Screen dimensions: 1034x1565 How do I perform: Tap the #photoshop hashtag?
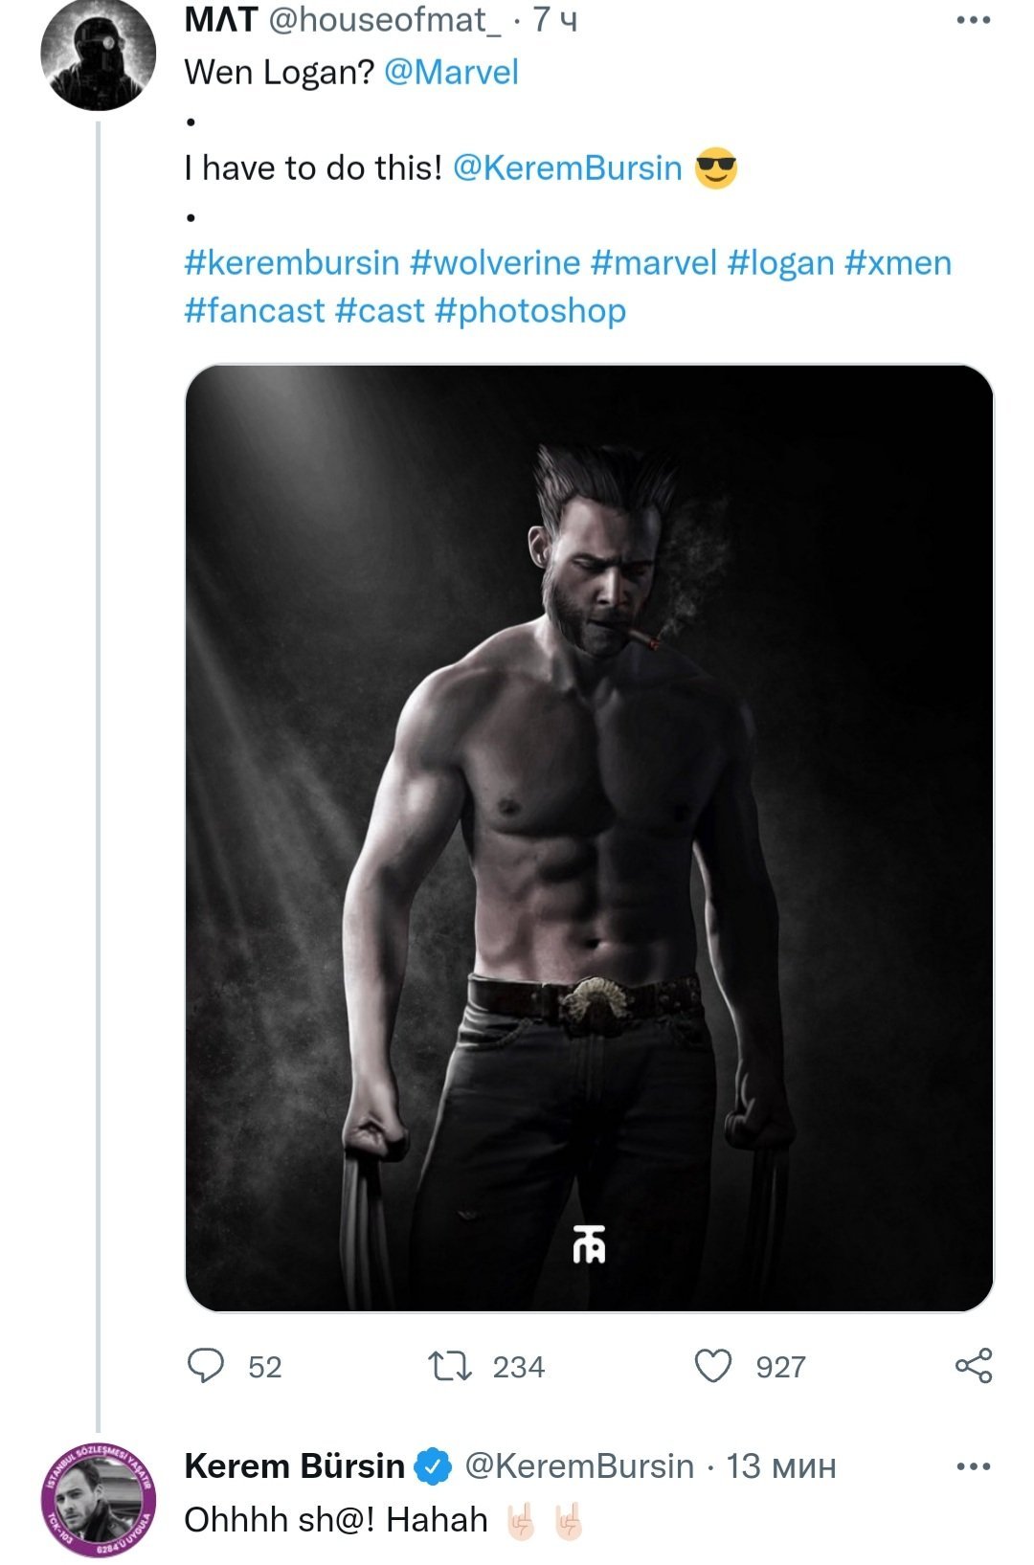pyautogui.click(x=530, y=311)
